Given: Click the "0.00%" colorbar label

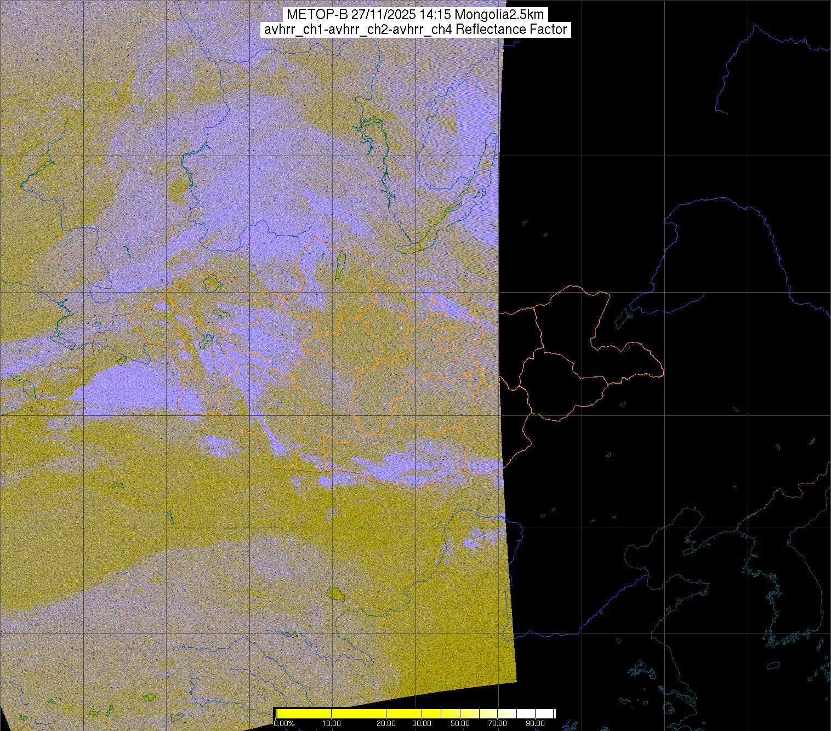Looking at the screenshot, I should tap(284, 724).
